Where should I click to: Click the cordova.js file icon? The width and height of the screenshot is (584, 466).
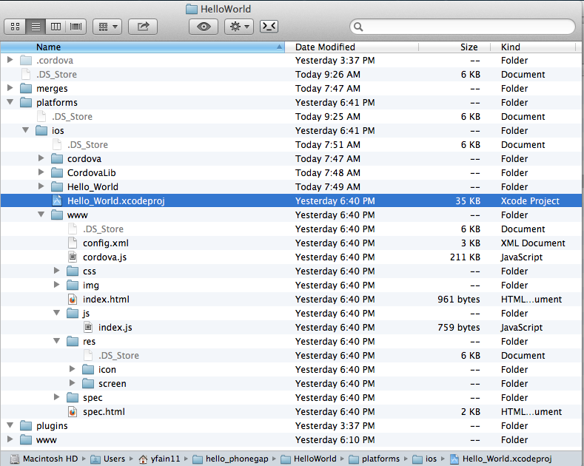[x=73, y=257]
